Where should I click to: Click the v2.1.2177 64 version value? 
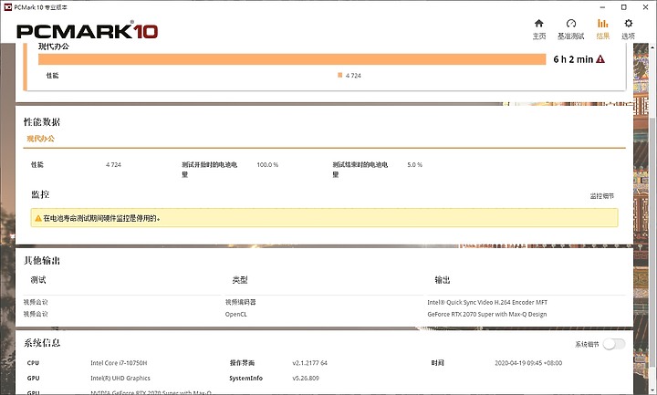pos(309,363)
